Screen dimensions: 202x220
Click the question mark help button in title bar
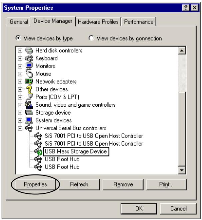pyautogui.click(x=186, y=8)
